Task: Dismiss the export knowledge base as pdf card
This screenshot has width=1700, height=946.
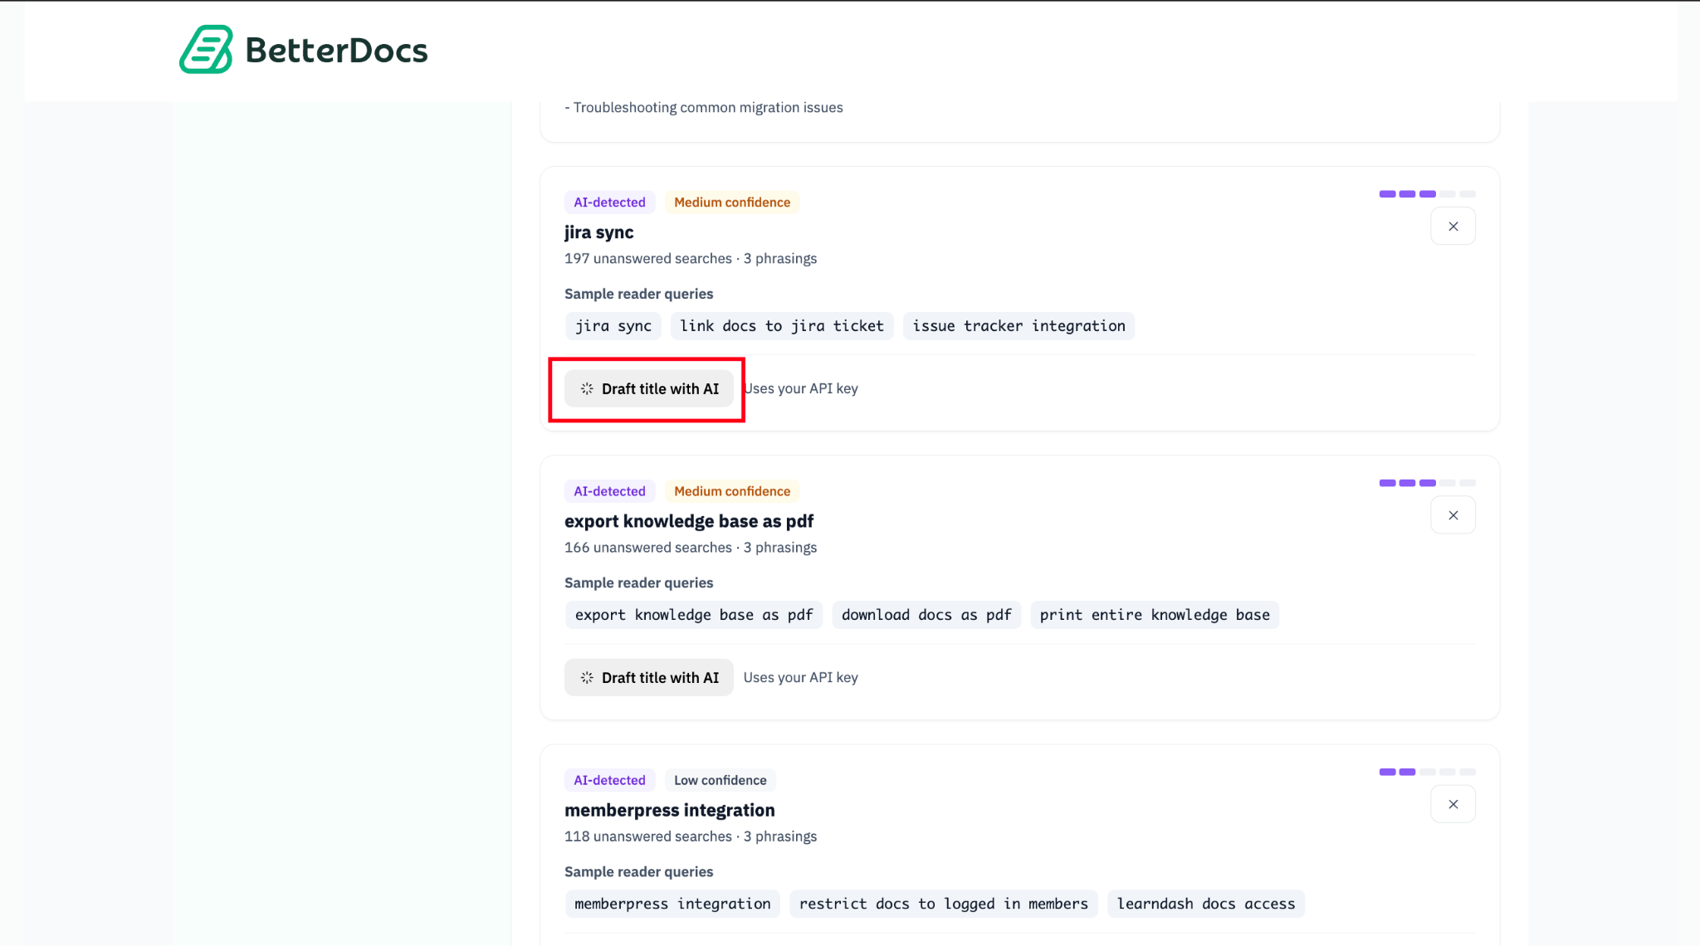Action: coord(1453,515)
